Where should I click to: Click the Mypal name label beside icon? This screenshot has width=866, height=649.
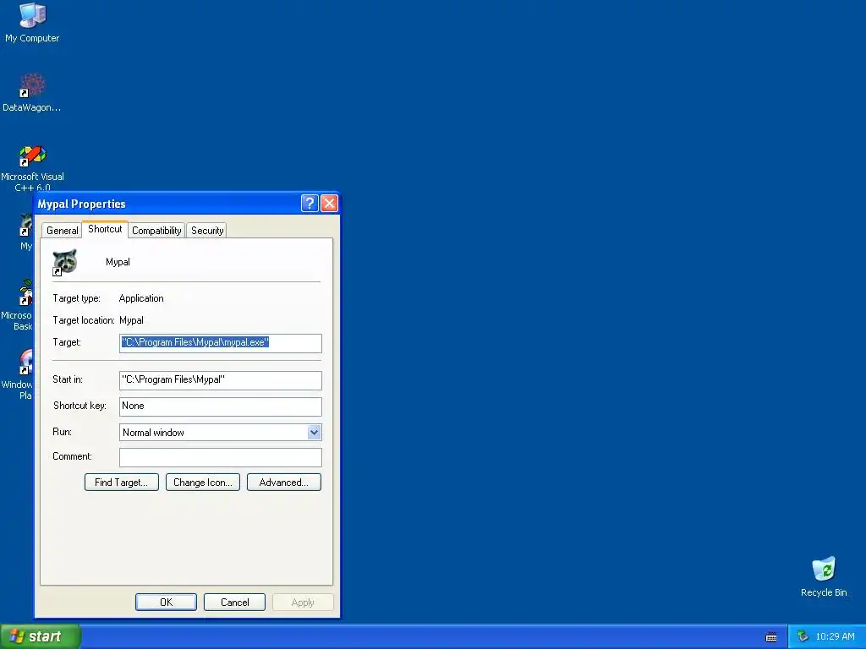118,262
